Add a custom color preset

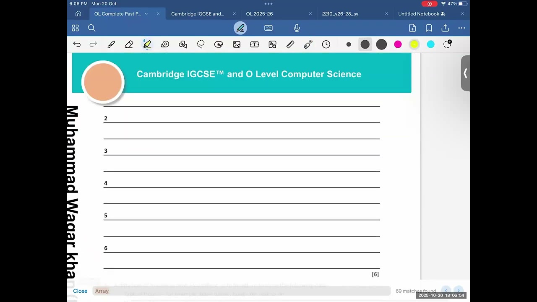(447, 44)
